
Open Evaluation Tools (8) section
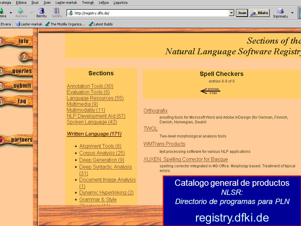pos(88,92)
